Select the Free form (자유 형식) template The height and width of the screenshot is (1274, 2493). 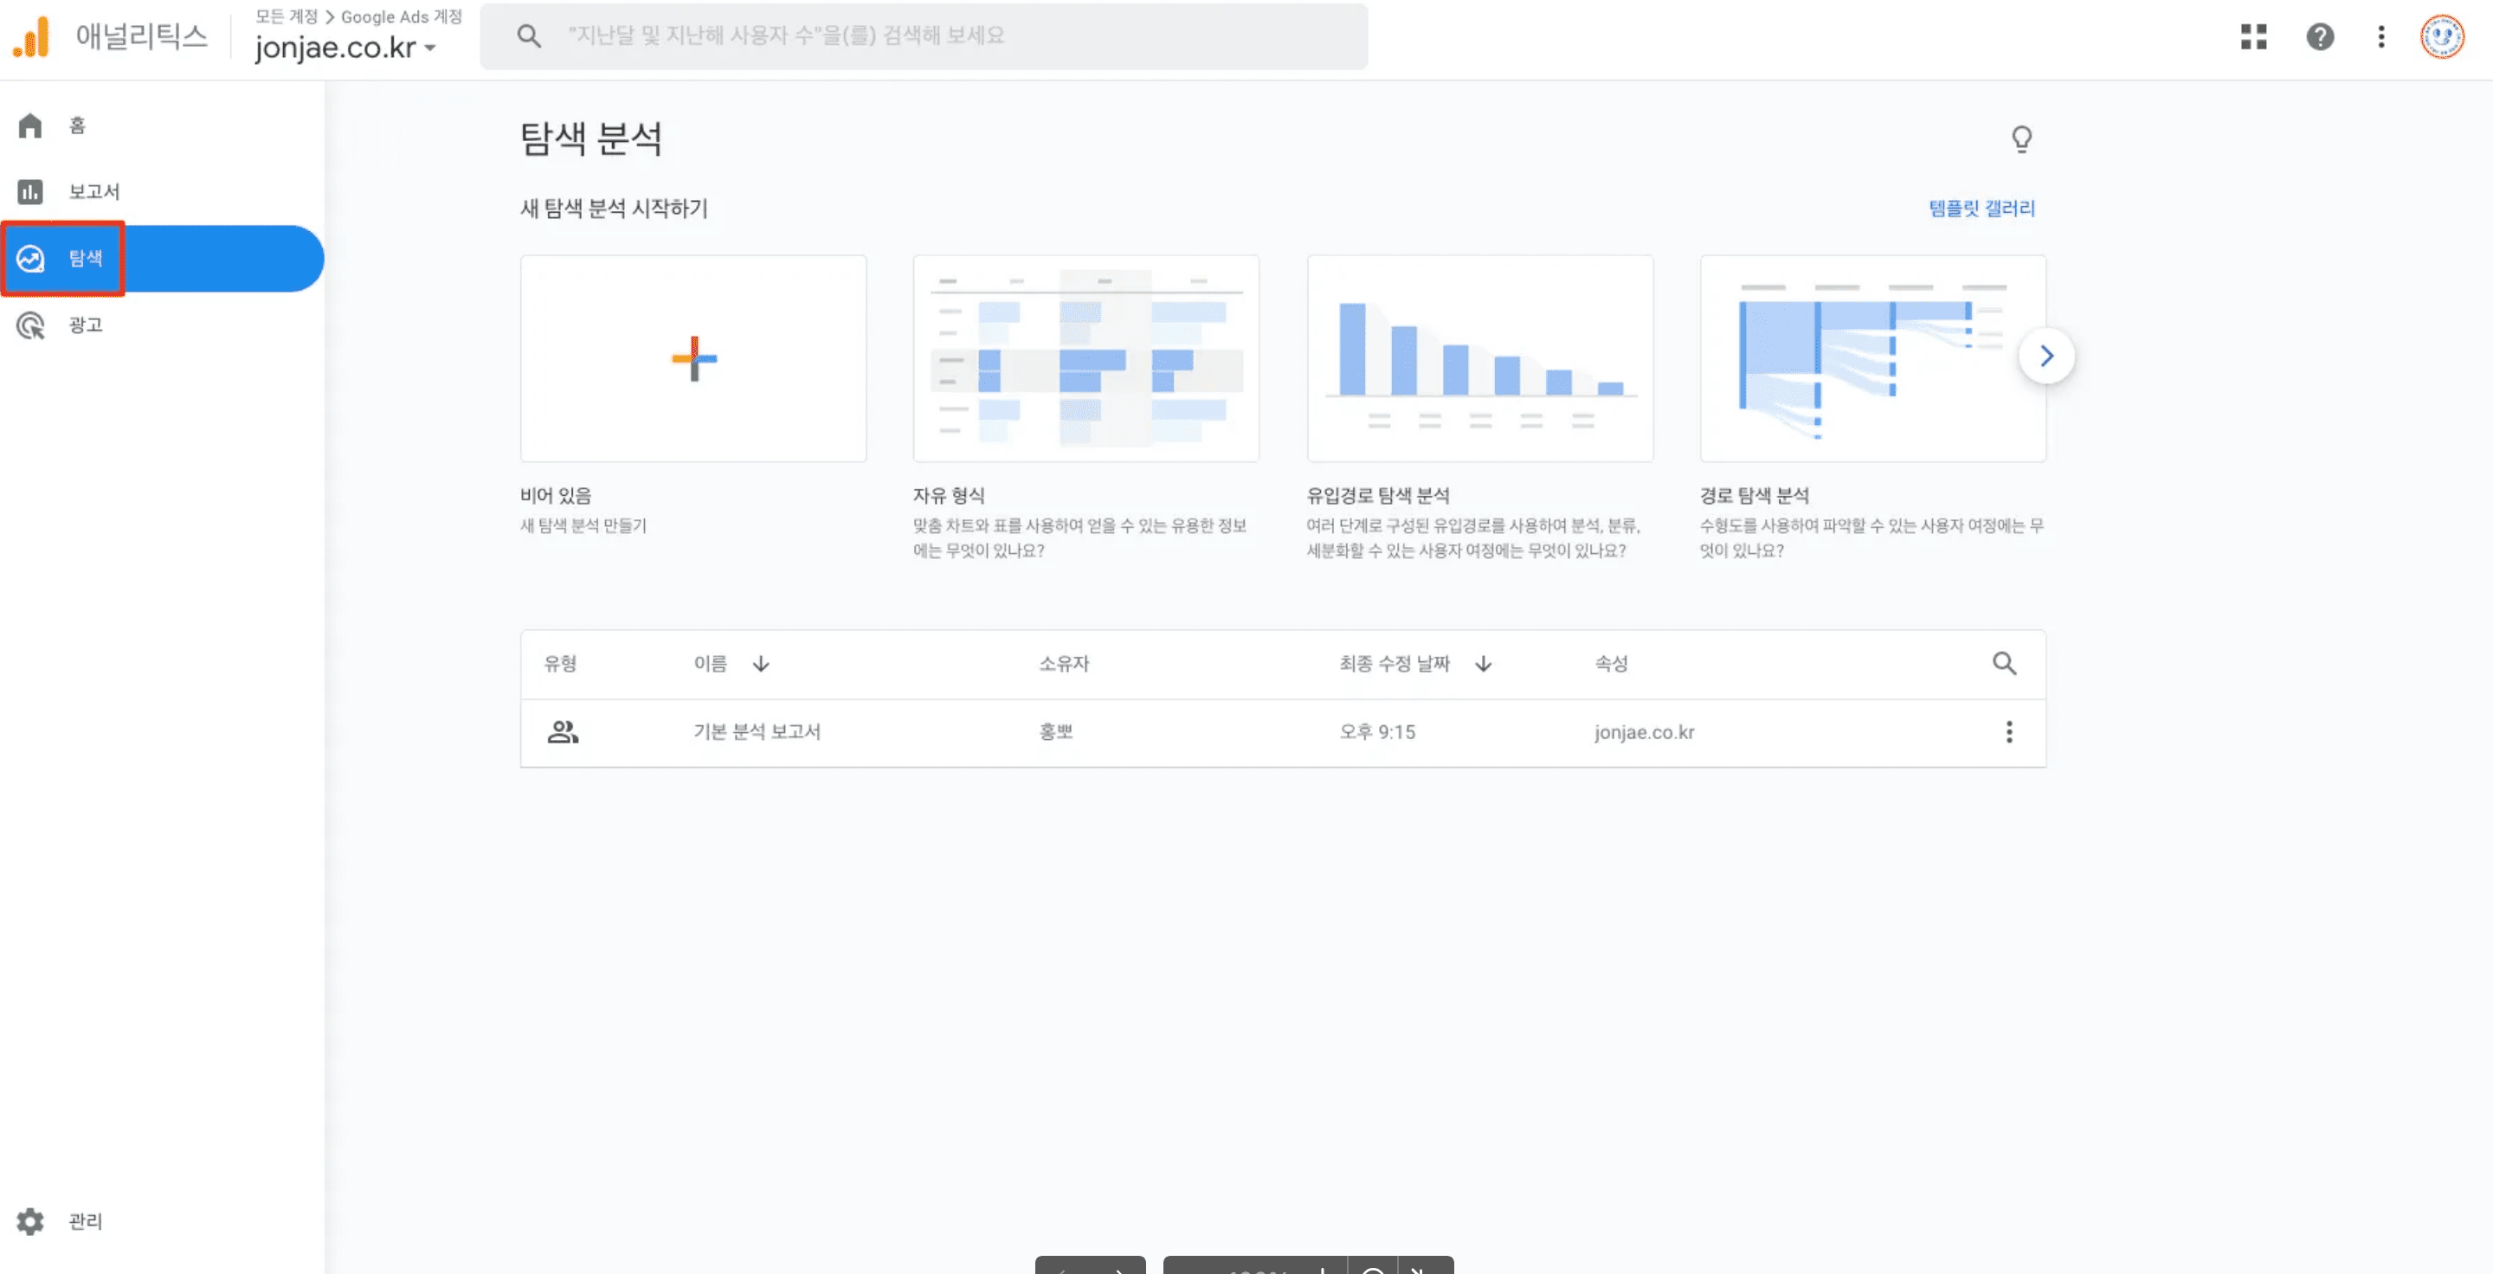(x=1085, y=359)
